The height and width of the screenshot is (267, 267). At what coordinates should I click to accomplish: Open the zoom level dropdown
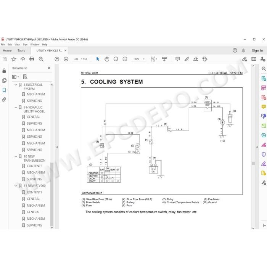pyautogui.click(x=144, y=59)
